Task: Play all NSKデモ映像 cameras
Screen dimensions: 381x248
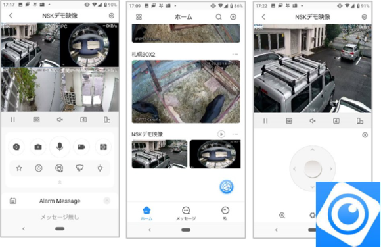Action: pos(221,134)
